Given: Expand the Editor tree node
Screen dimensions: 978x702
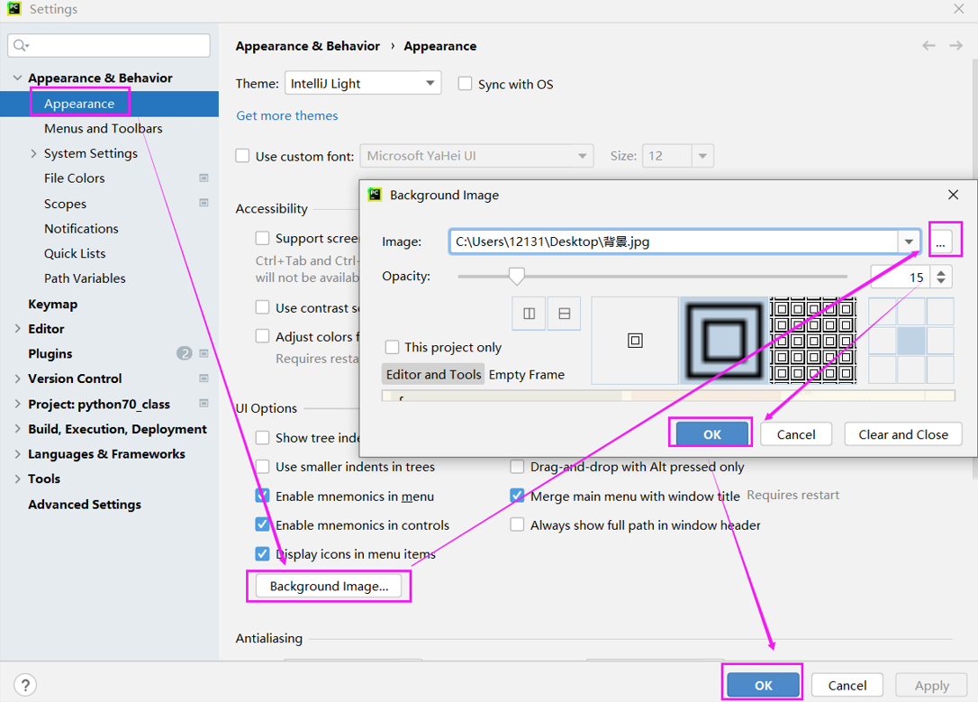Looking at the screenshot, I should pyautogui.click(x=18, y=329).
